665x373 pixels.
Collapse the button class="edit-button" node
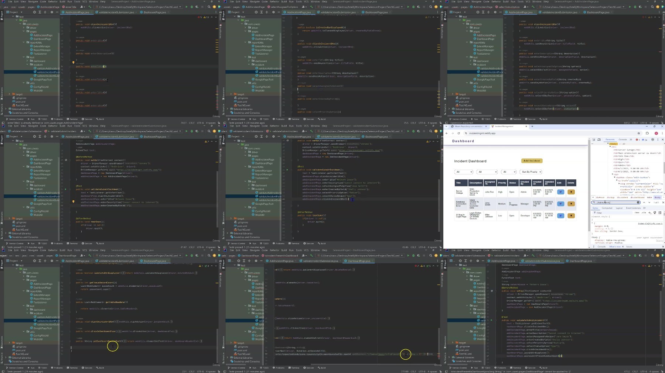pyautogui.click(x=614, y=177)
